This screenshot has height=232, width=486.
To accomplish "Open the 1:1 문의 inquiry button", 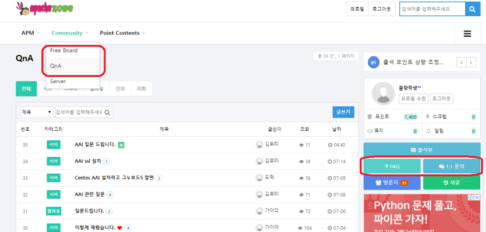I will point(452,166).
